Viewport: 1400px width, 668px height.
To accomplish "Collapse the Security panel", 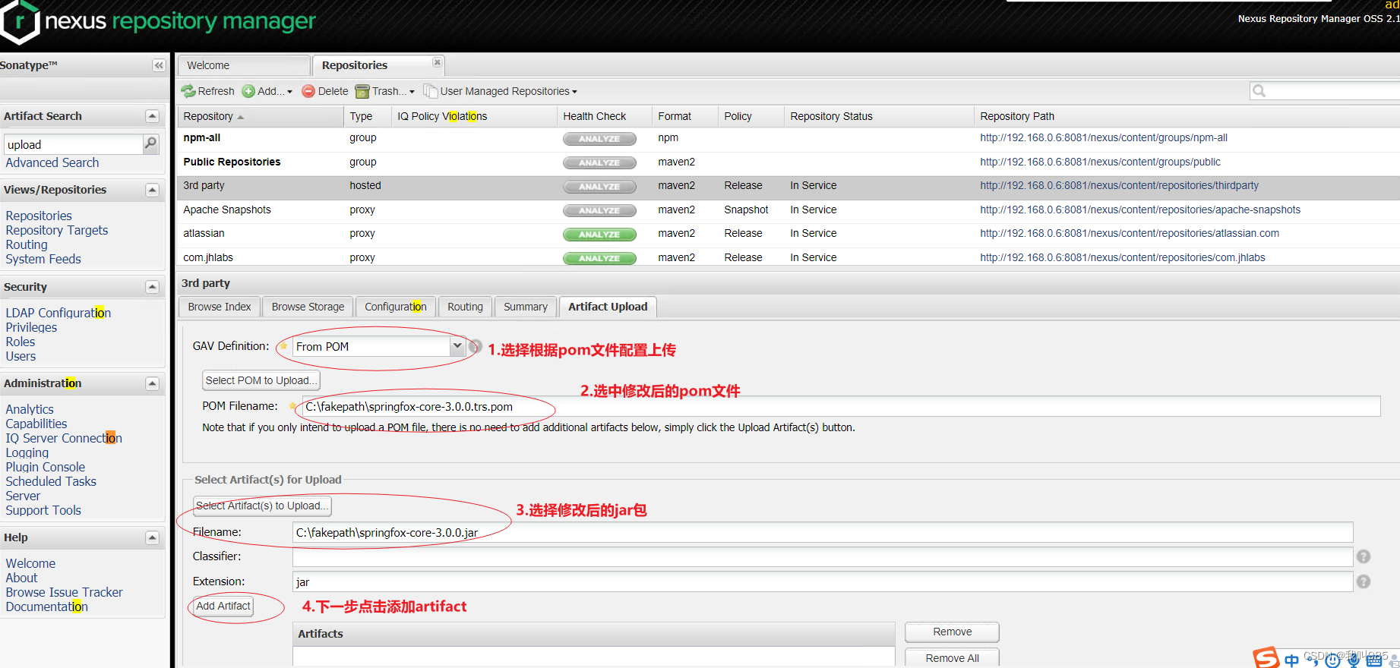I will [152, 287].
